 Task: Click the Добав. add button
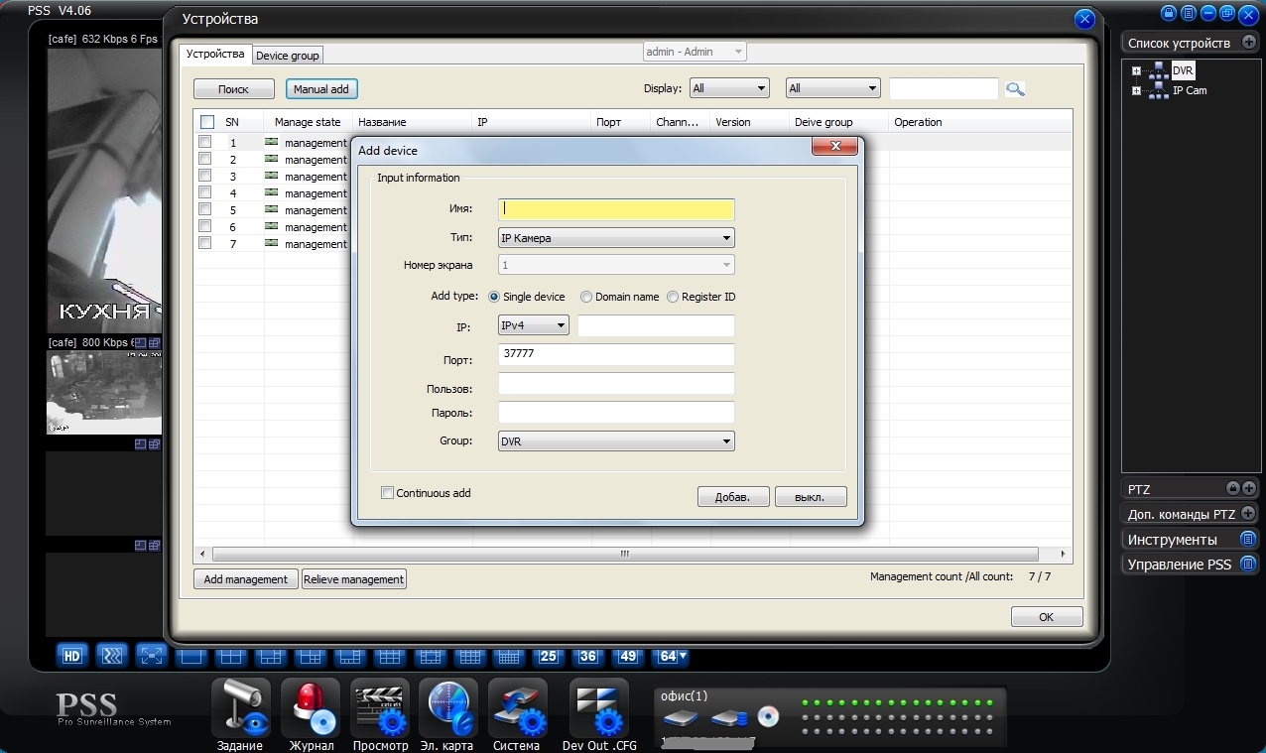(733, 497)
